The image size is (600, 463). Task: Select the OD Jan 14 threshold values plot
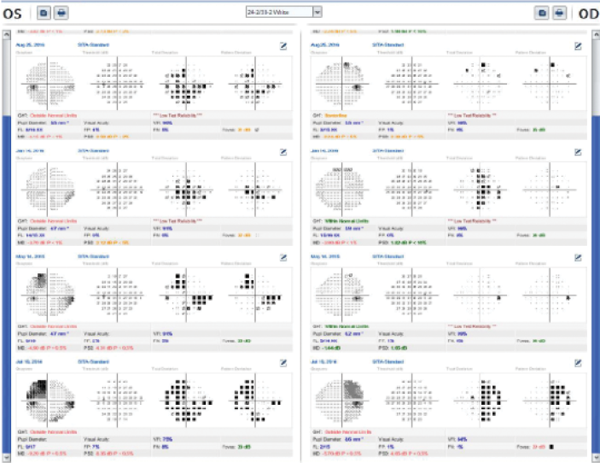(x=411, y=189)
